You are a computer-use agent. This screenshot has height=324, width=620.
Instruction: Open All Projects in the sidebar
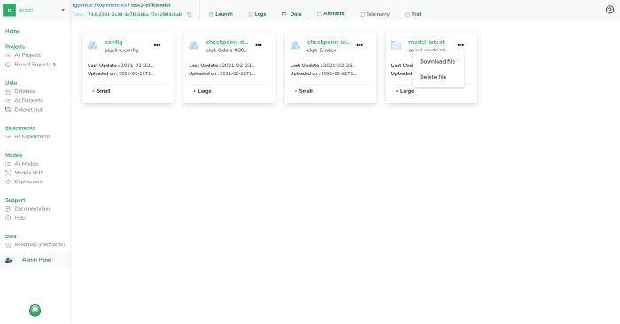pyautogui.click(x=27, y=55)
